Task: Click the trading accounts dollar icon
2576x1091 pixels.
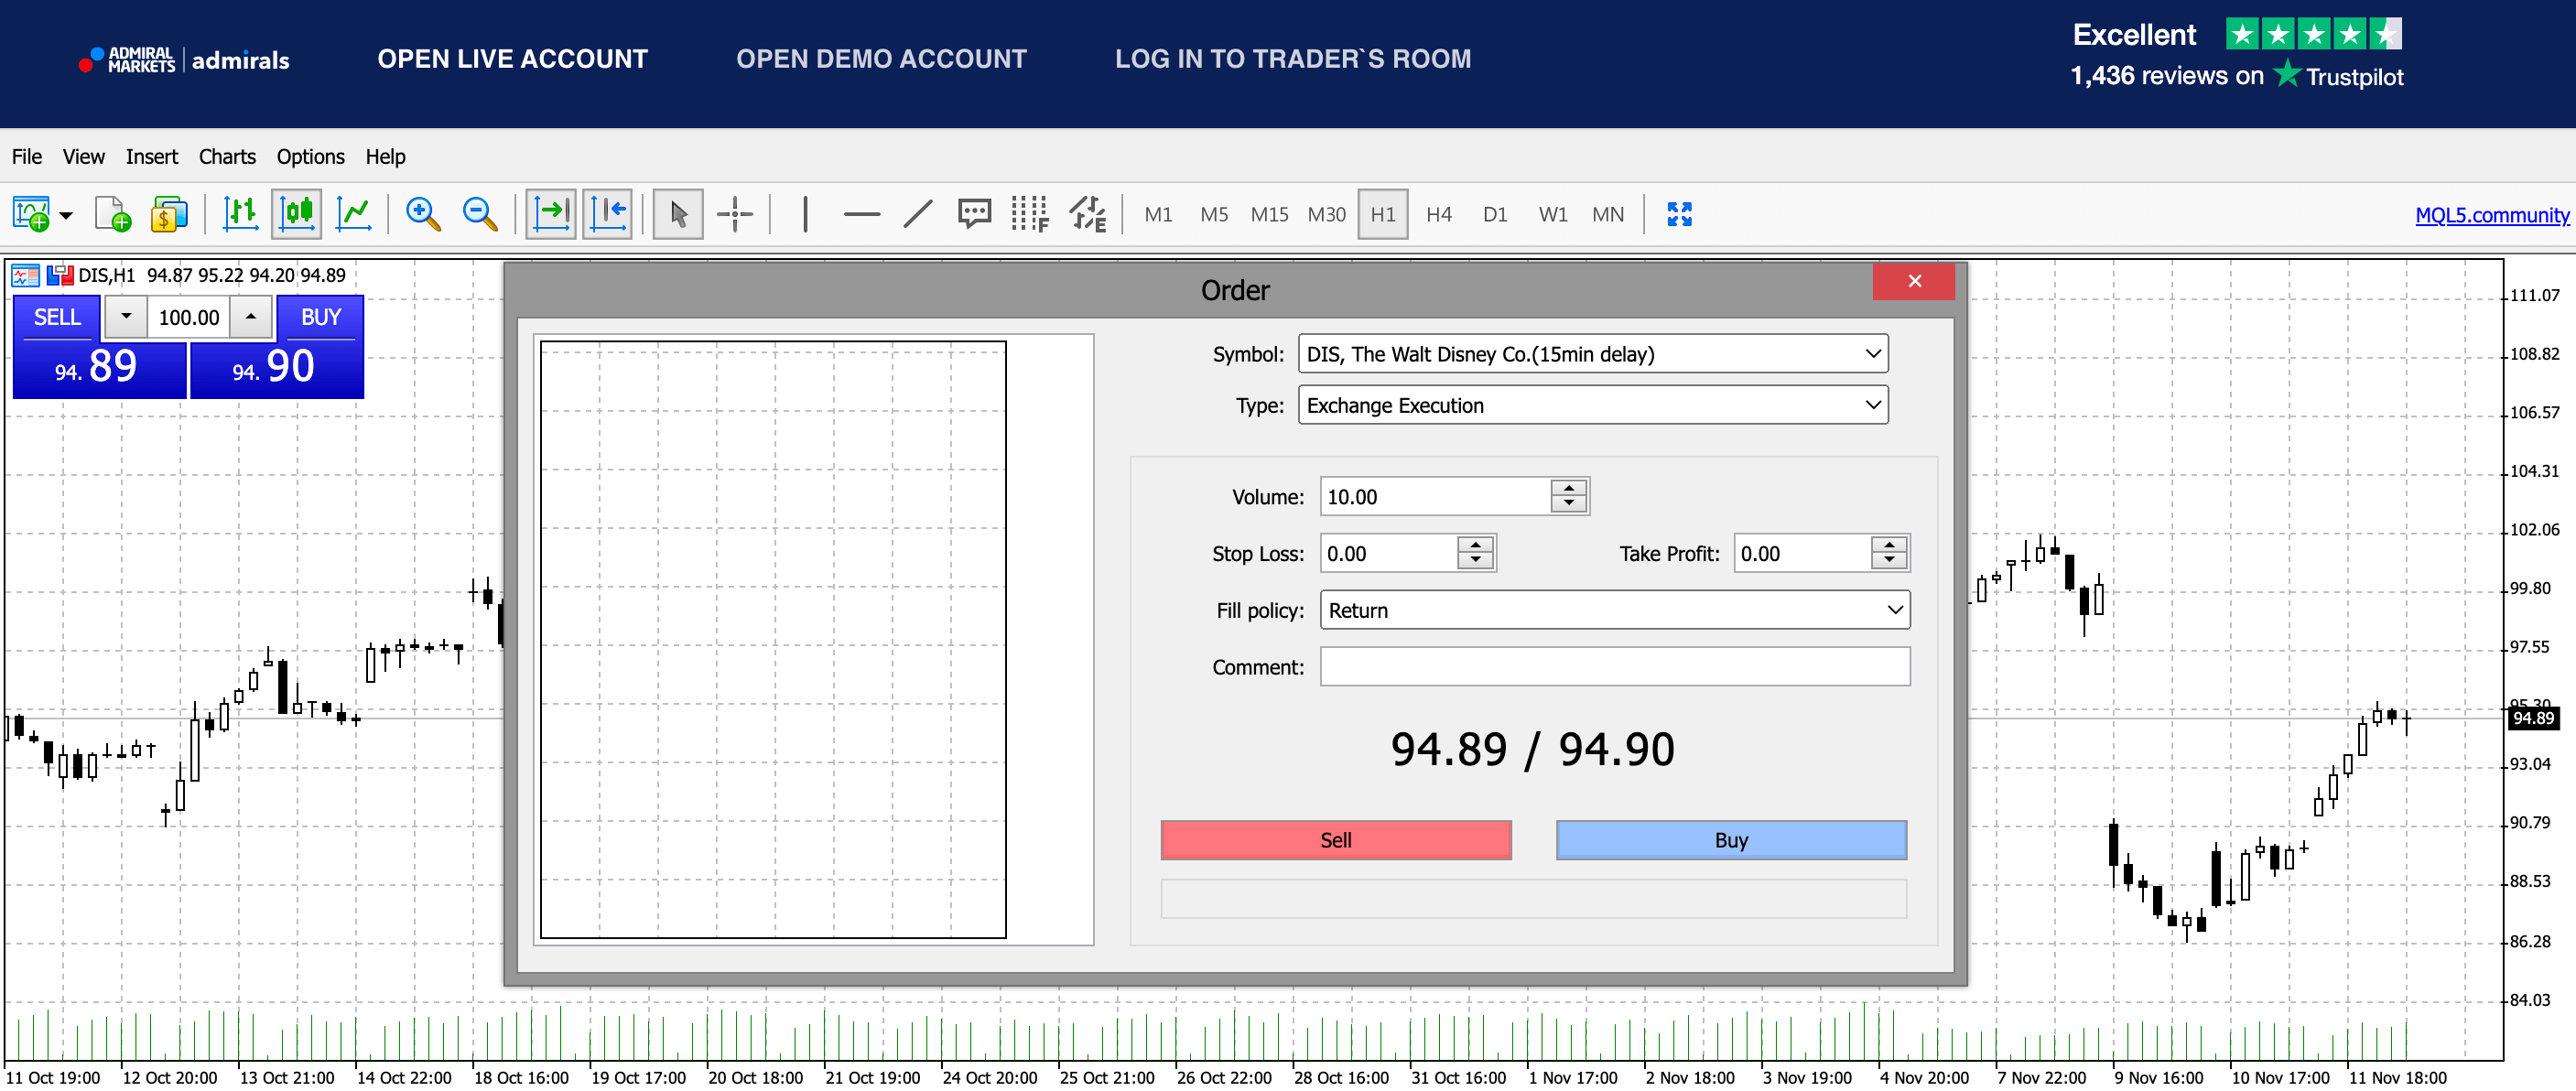Action: tap(169, 214)
